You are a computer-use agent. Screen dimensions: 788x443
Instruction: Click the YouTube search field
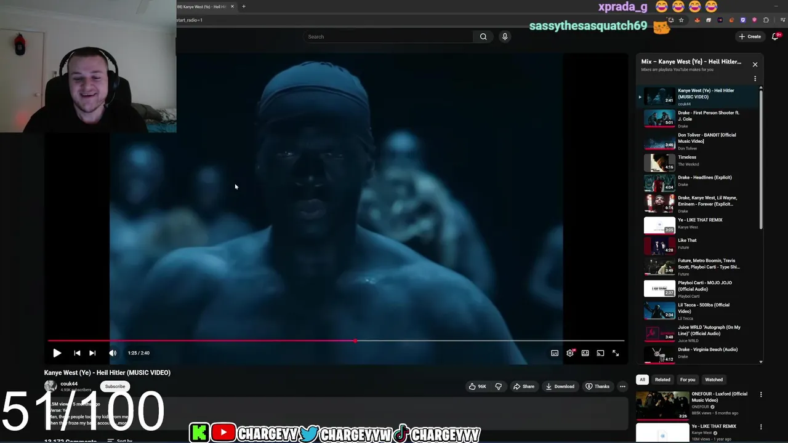tap(389, 37)
